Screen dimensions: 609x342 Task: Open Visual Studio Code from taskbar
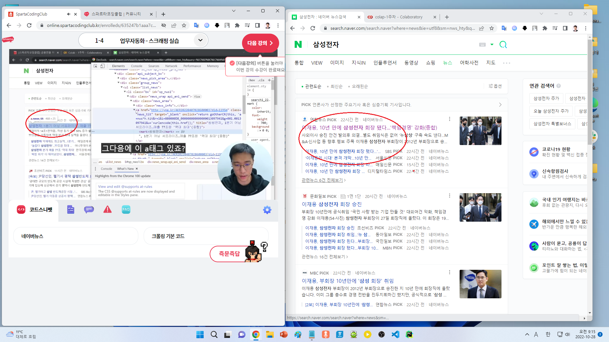point(396,334)
